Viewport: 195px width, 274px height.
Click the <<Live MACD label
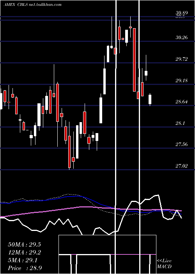(164, 263)
